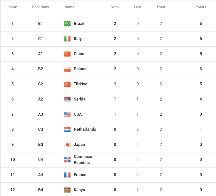Viewport: 216px width, 196px height.
Task: Sort by the Rank column header
Action: (13, 7)
